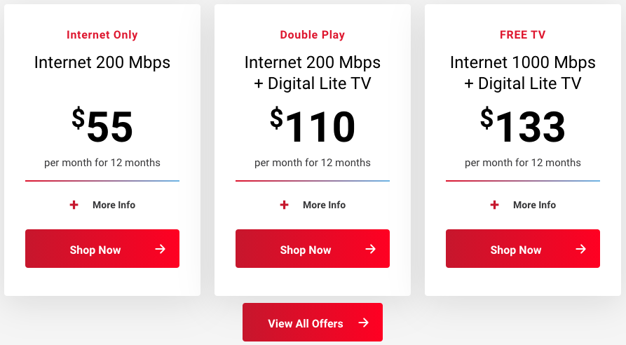
Task: Open View All Offers
Action: 313,323
